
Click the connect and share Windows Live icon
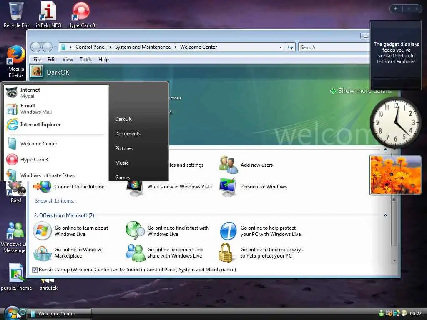coord(135,253)
